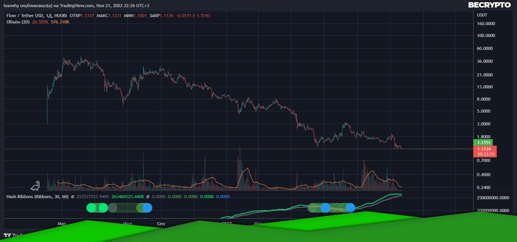
Task: Click the '250000000.0000' Hash Ribbons axis label
Action: coord(494,198)
